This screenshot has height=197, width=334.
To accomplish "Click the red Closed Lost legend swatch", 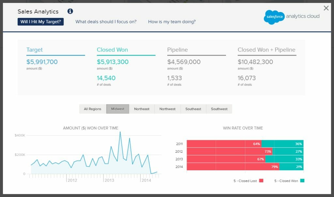I will pos(261,181).
